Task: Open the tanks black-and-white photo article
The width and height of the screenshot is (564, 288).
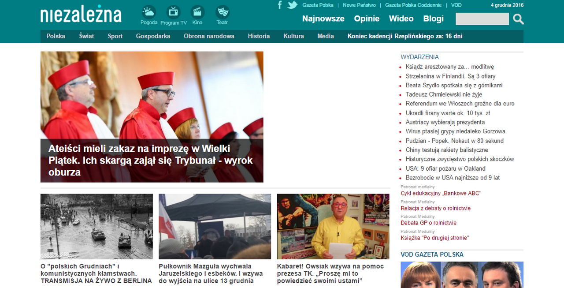Action: coord(96,227)
